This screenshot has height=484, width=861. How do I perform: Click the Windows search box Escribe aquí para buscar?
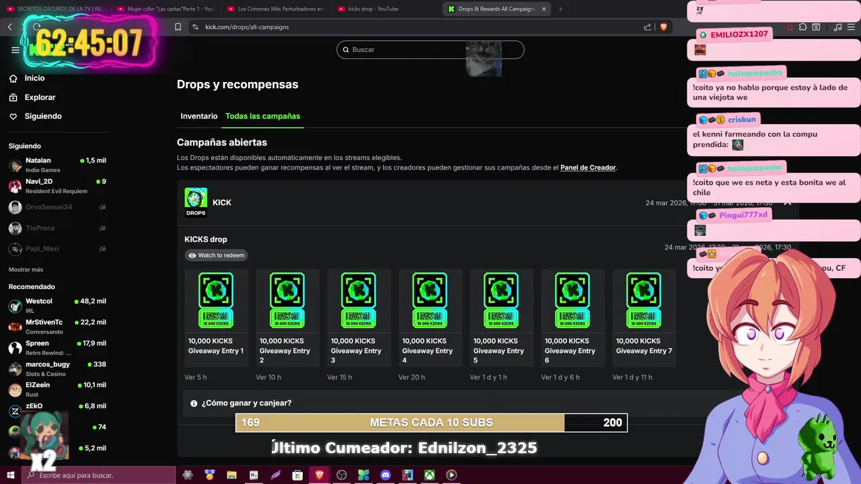point(99,475)
